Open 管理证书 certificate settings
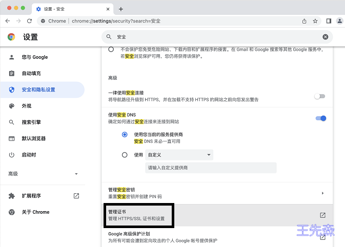 coord(217,215)
